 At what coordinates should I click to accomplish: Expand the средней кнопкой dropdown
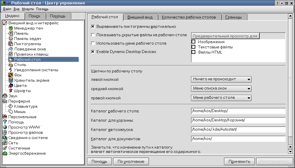pyautogui.click(x=221, y=89)
